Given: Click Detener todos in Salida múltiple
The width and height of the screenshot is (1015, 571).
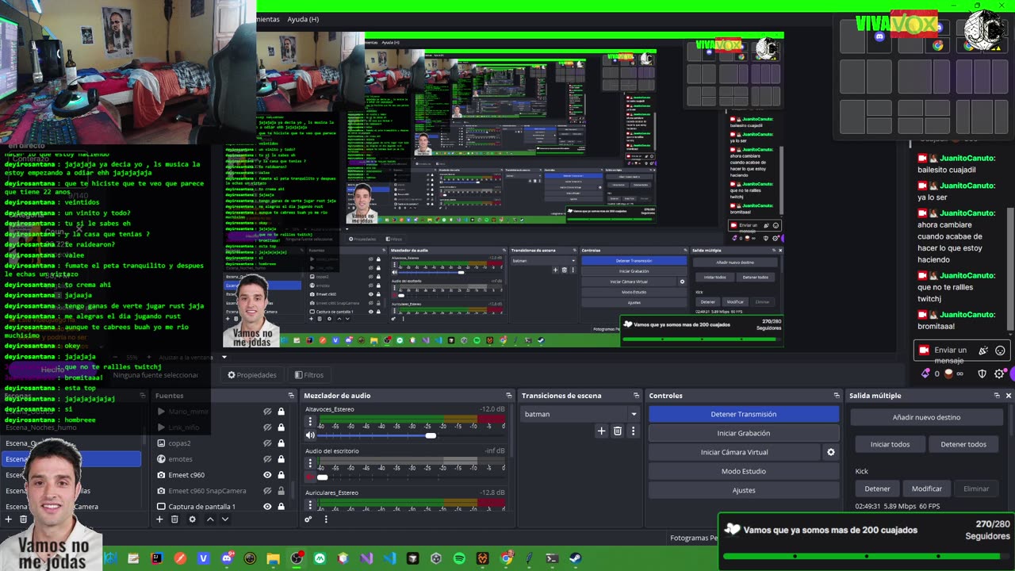Looking at the screenshot, I should (x=963, y=444).
